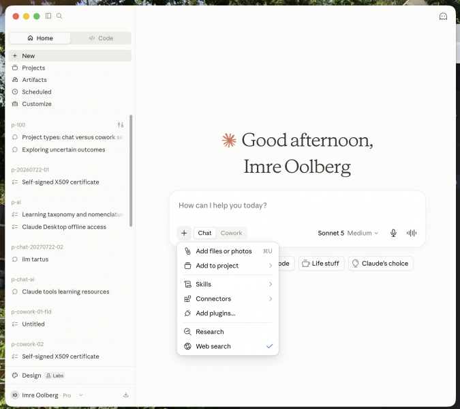Click chat bubble icon beside ilm tartus
This screenshot has height=409, width=460.
(x=15, y=259)
